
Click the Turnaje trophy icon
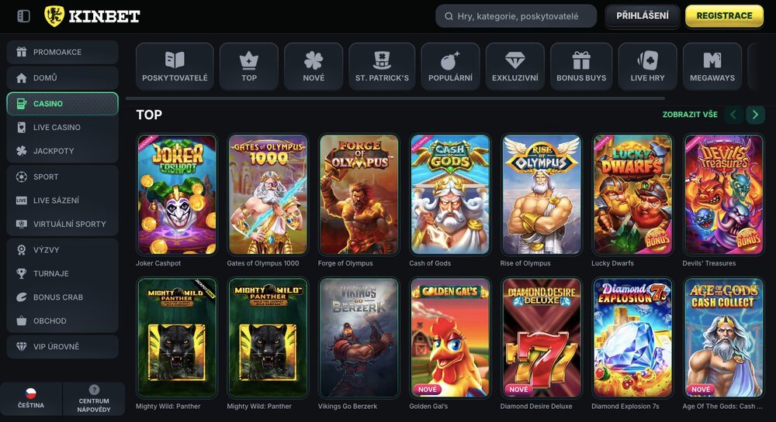click(x=21, y=273)
